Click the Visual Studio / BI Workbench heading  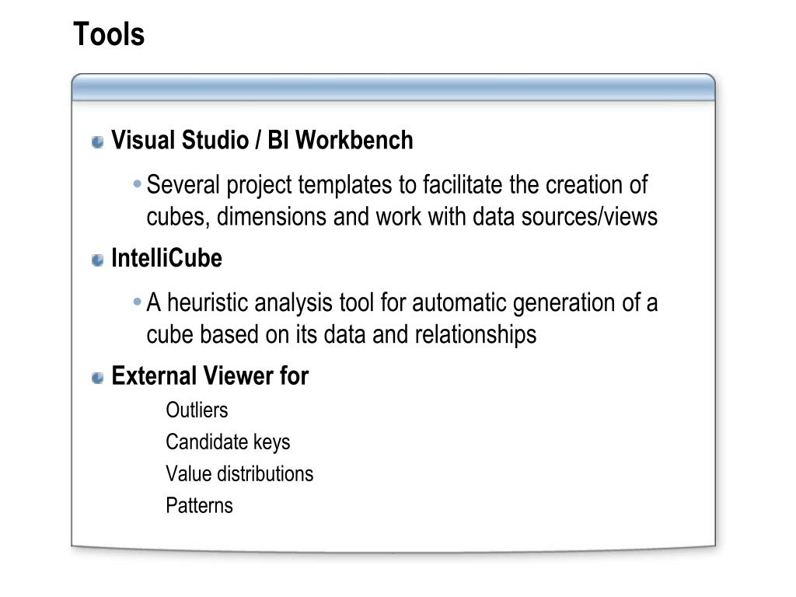coord(262,140)
